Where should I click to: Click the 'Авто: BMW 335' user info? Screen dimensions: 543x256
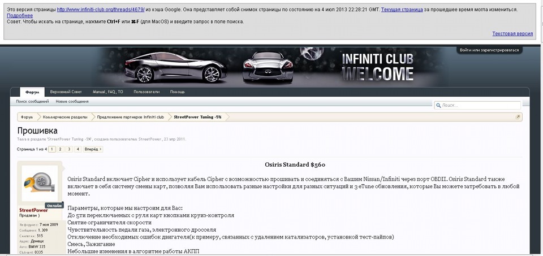pyautogui.click(x=33, y=246)
